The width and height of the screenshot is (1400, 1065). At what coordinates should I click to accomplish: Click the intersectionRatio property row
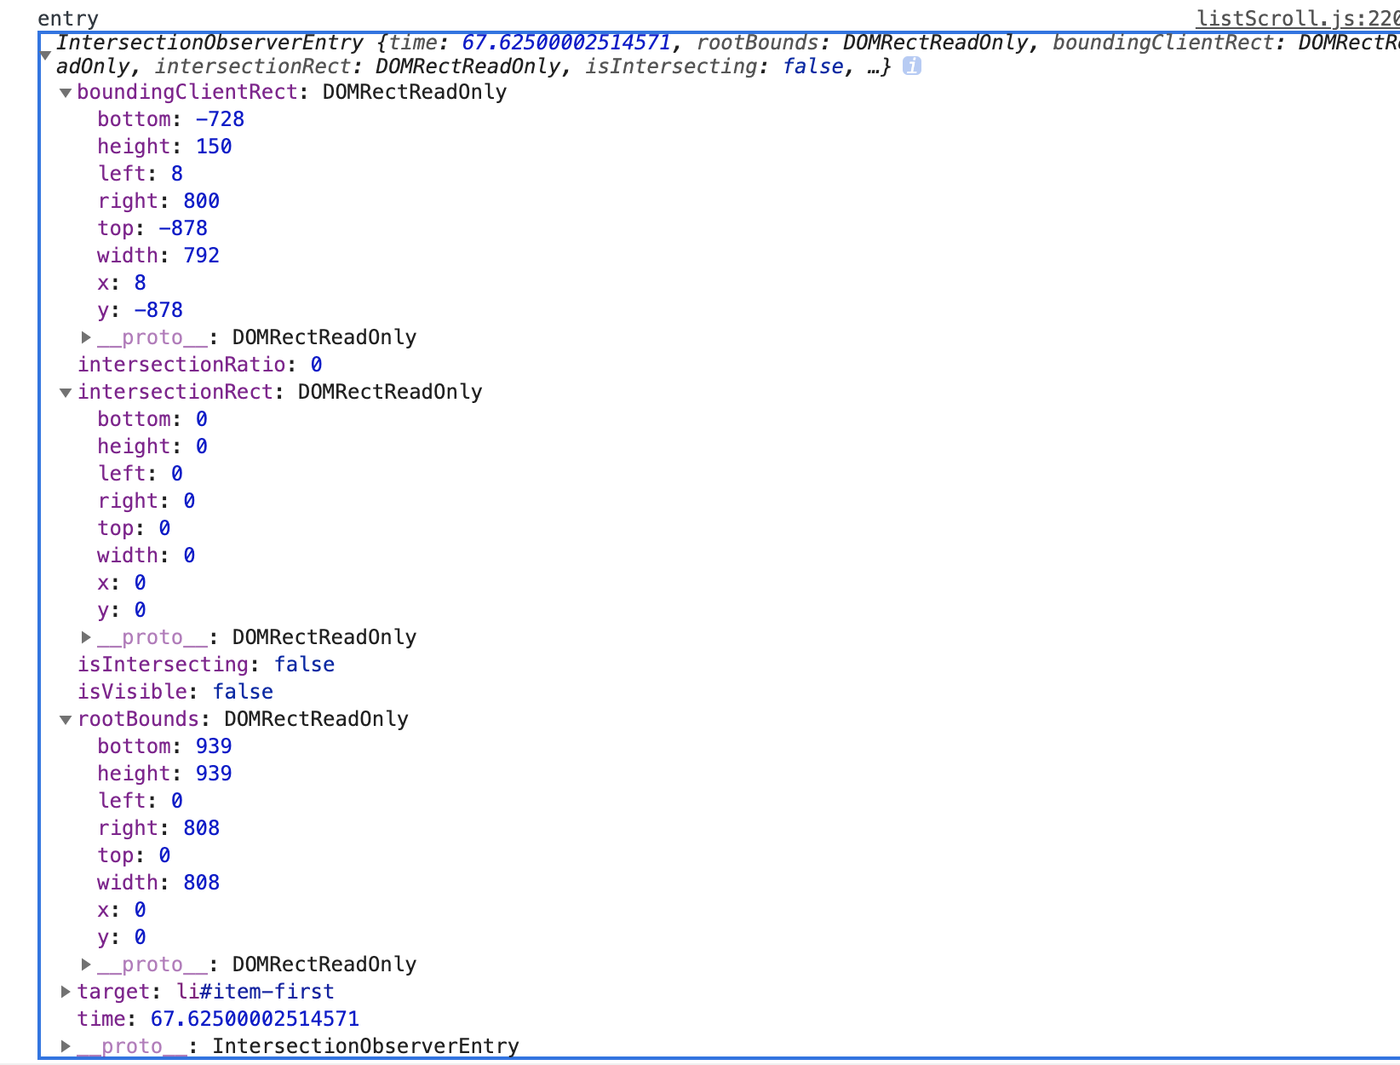199,365
